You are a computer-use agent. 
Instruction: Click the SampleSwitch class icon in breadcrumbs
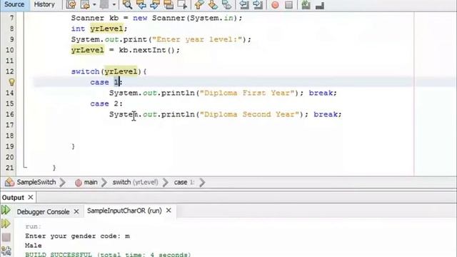[9, 182]
